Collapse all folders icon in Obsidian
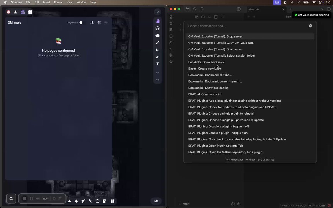The image size is (333, 208). 222,17
